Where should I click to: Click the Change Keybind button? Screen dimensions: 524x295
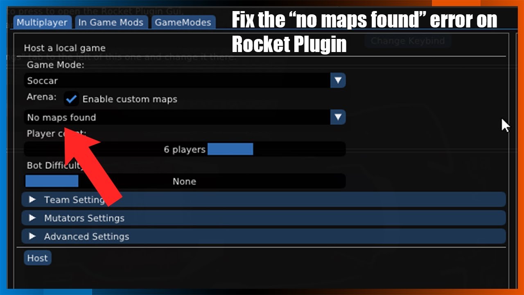point(407,41)
